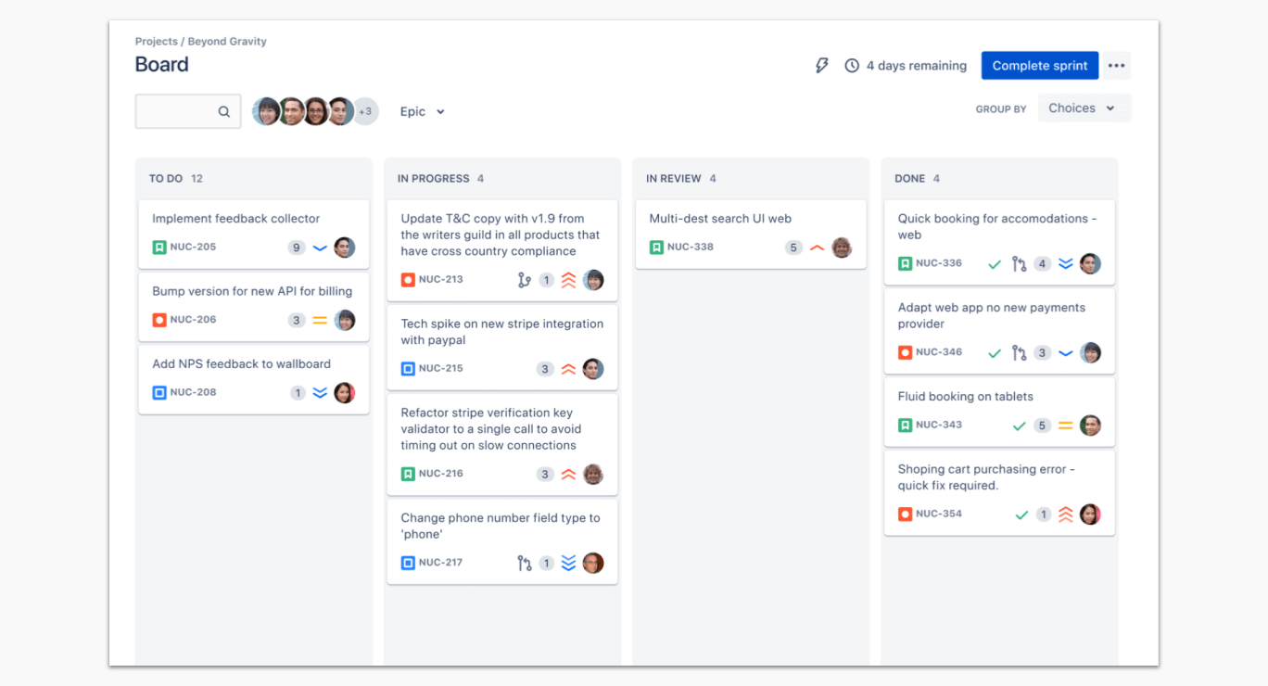Click the clock icon beside days remaining
This screenshot has height=686, width=1268.
pos(852,66)
